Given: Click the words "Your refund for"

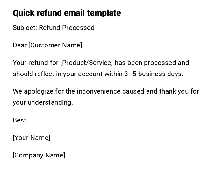Looking at the screenshot, I should (x=35, y=63).
